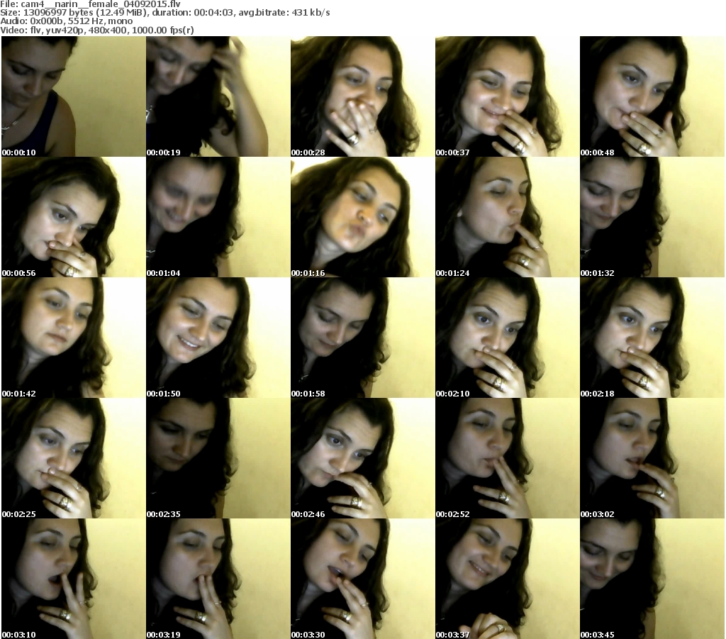
Task: Choose the thumbnail at 00:01:24
Action: click(x=507, y=217)
